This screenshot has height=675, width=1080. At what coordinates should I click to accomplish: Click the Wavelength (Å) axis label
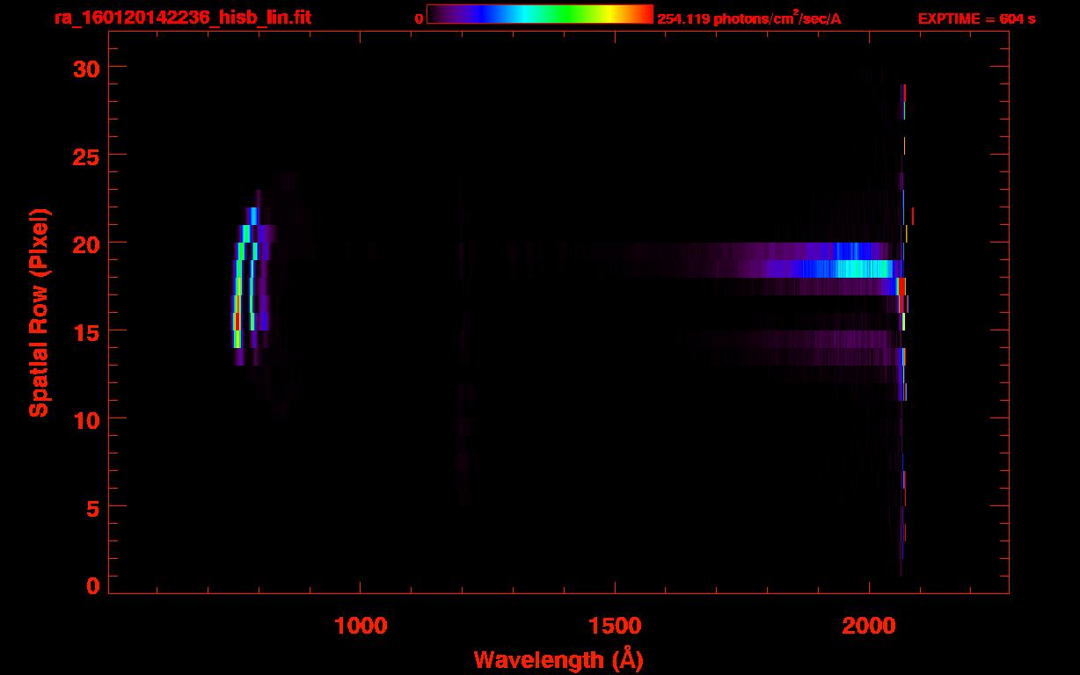[558, 659]
